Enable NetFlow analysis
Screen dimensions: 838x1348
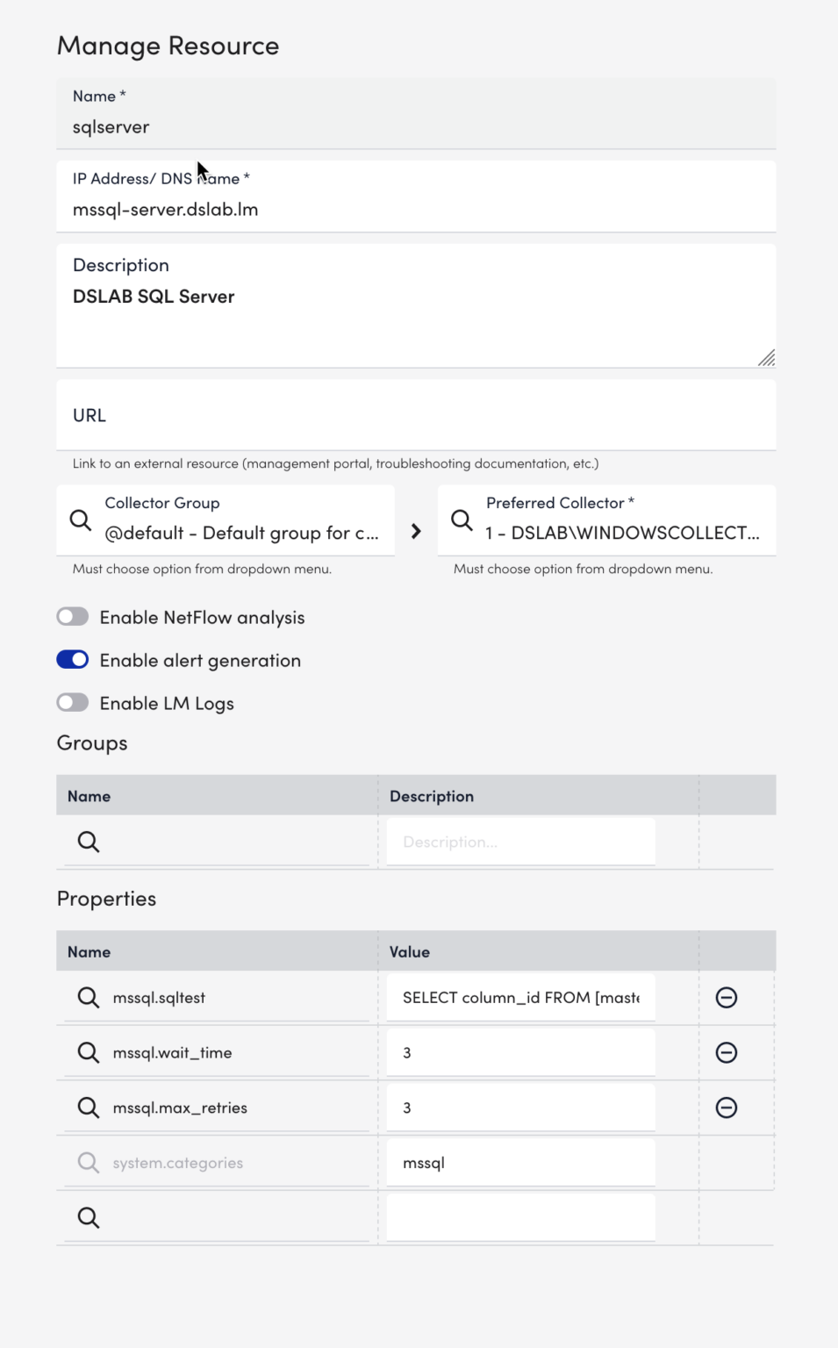point(73,616)
